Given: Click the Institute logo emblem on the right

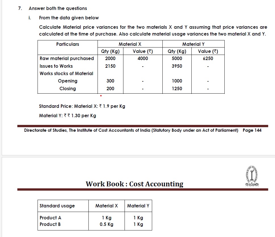Looking at the screenshot, I should (252, 177).
